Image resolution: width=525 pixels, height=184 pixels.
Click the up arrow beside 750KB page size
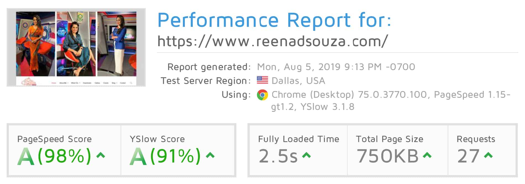click(427, 155)
